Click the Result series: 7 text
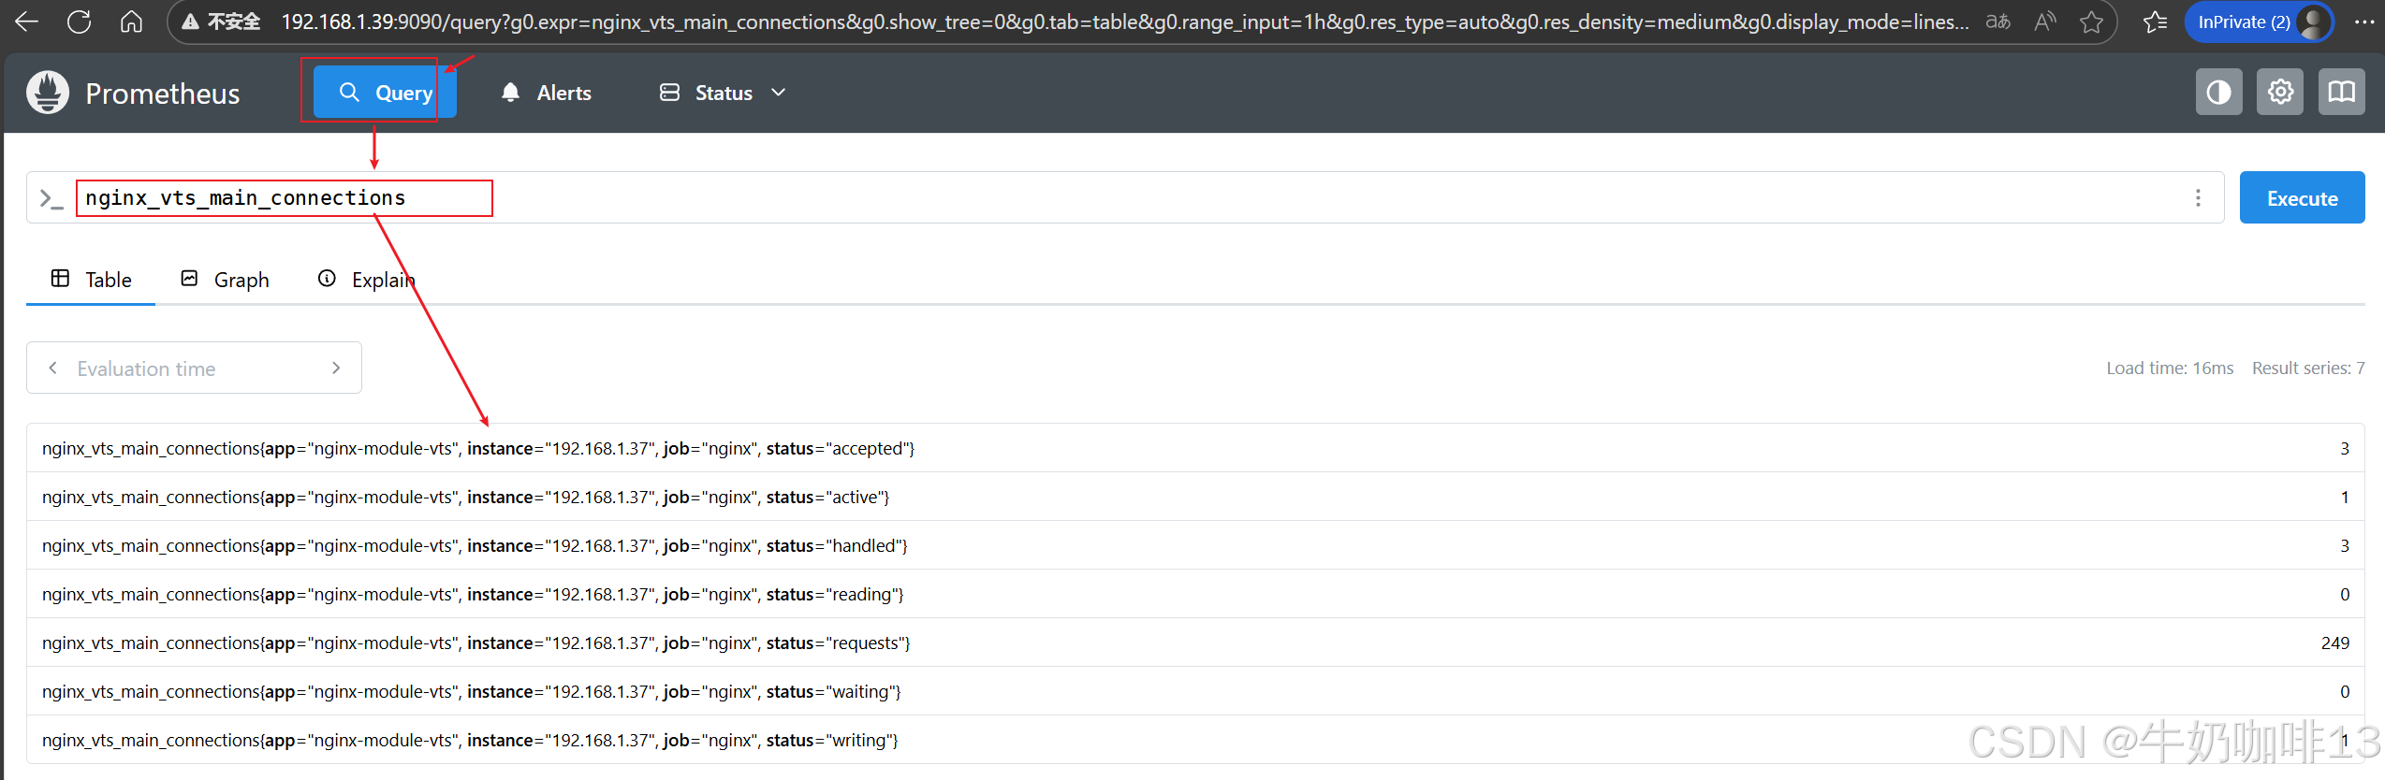 point(2308,368)
